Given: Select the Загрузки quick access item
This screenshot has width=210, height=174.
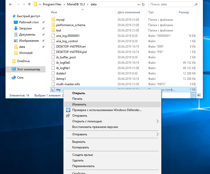Looking at the screenshot, I should (25, 28).
